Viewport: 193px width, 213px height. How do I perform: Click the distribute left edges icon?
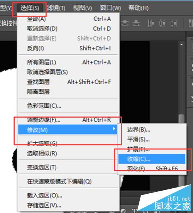click(151, 23)
